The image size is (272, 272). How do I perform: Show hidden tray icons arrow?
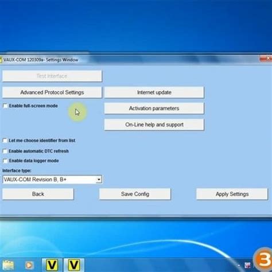coord(239,266)
